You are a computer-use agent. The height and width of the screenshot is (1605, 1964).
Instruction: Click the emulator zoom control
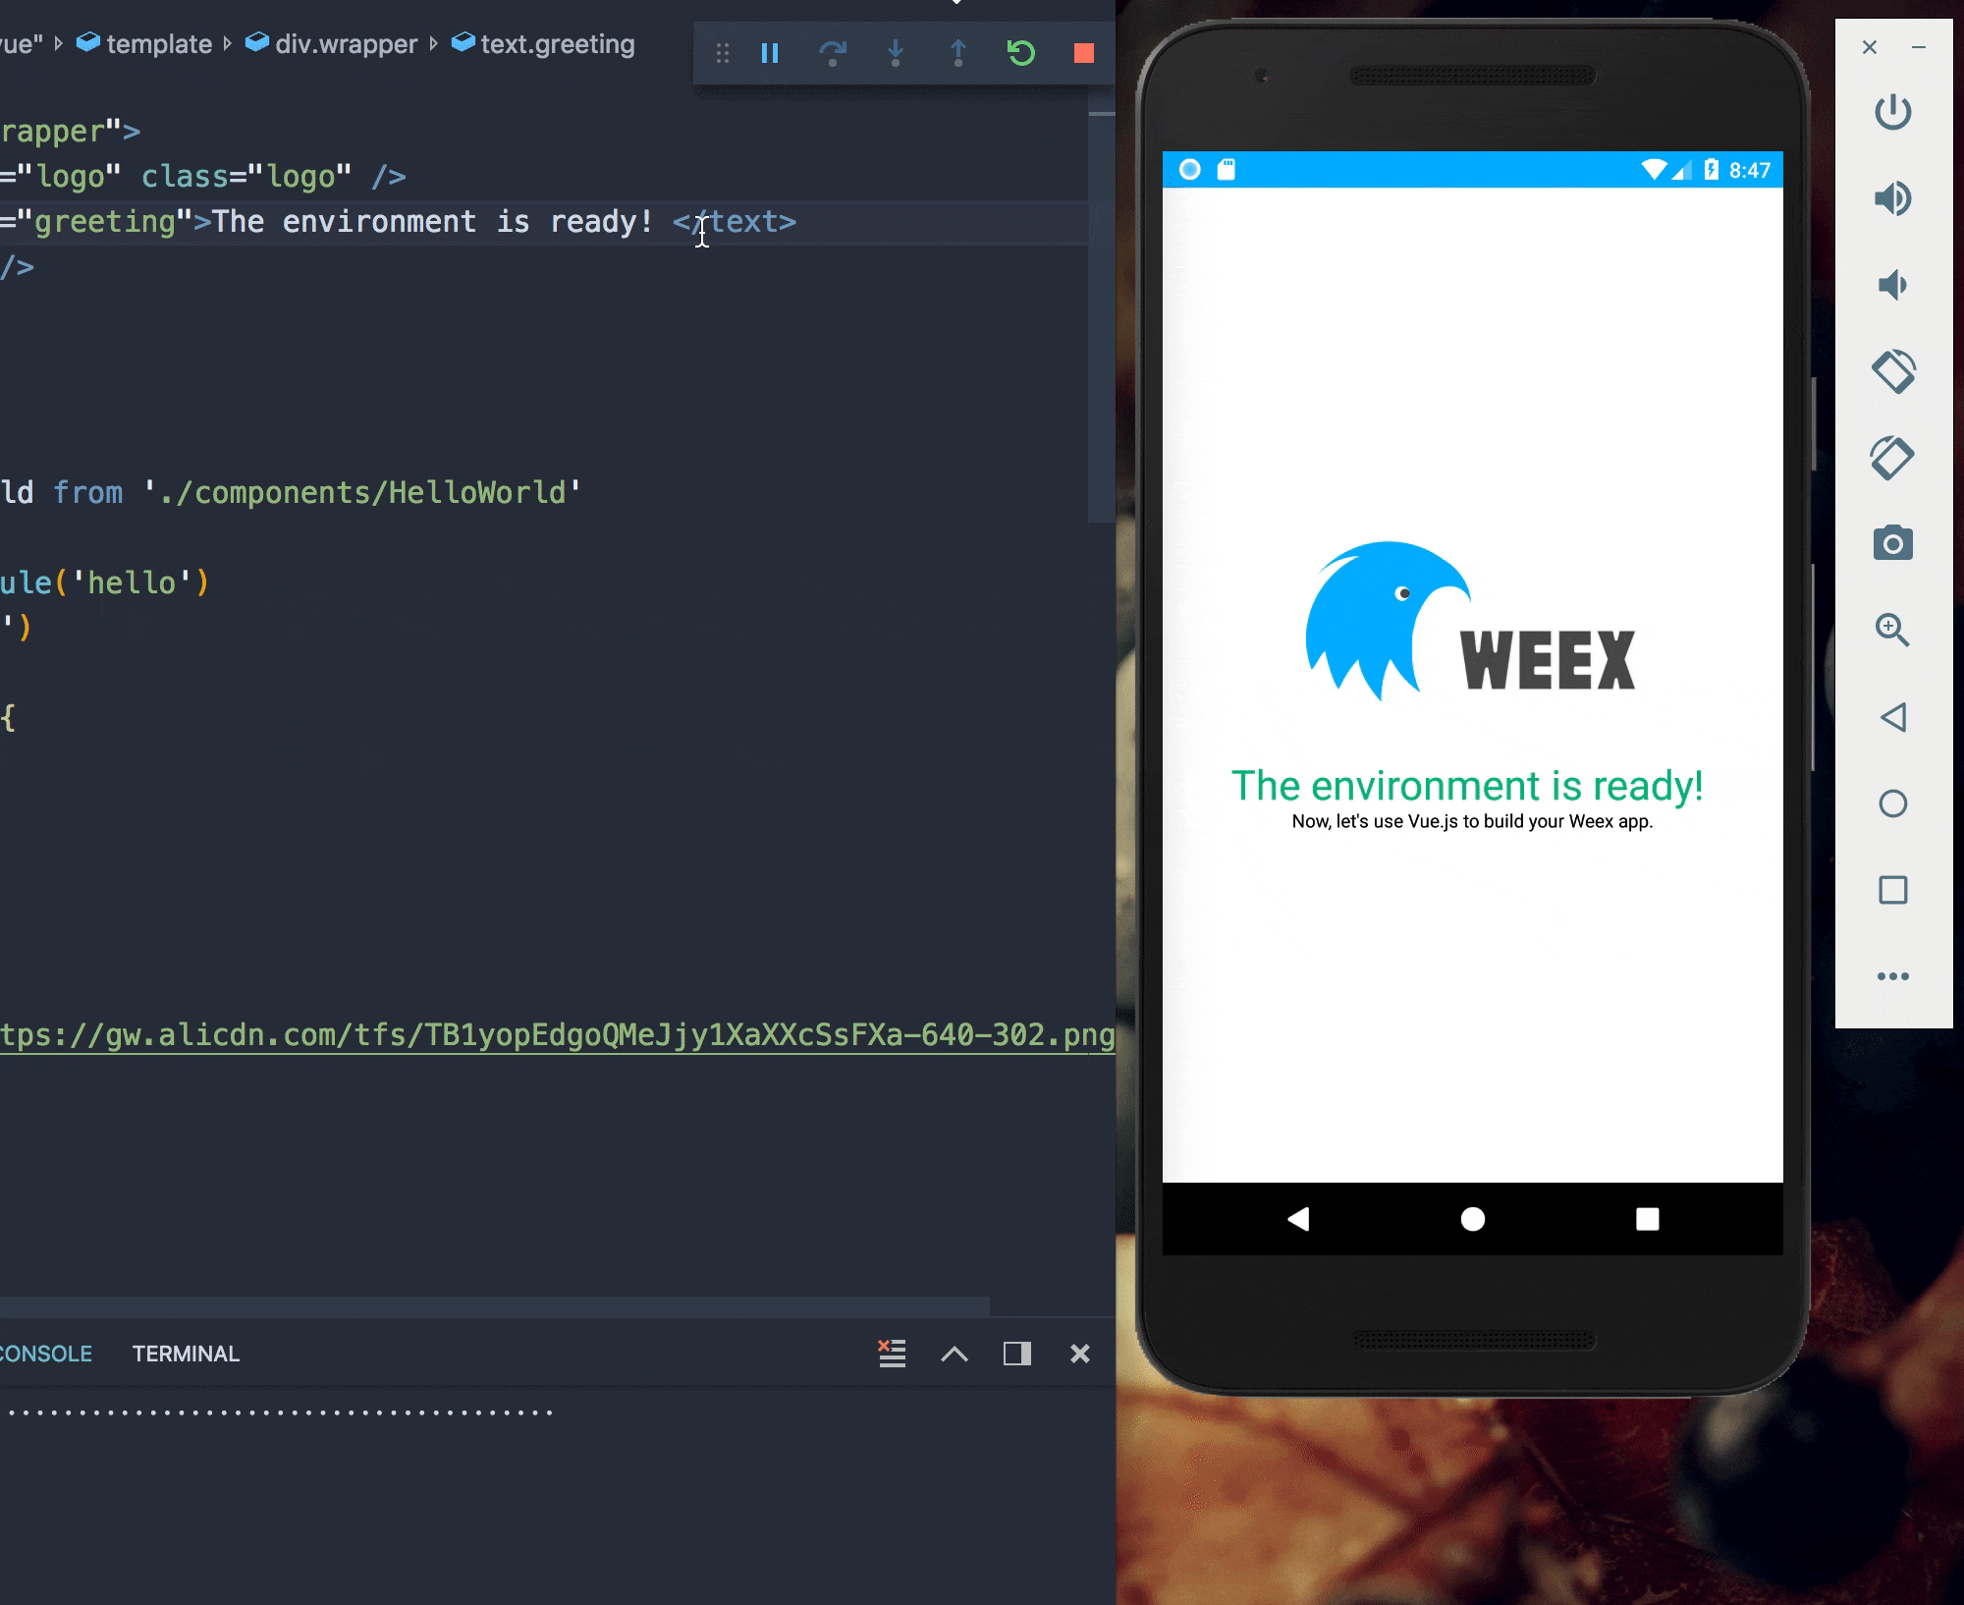click(1893, 630)
